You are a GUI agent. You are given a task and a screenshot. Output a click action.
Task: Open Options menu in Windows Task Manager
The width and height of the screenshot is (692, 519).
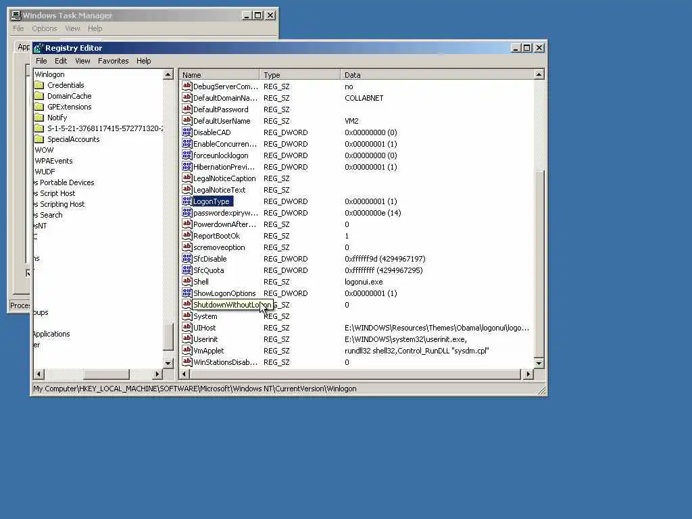click(x=44, y=28)
